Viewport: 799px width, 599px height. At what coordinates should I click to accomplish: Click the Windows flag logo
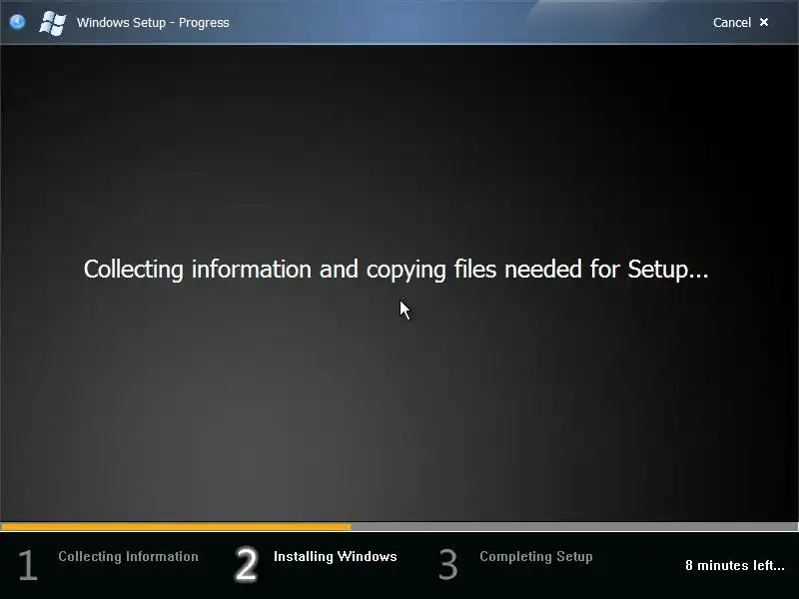pyautogui.click(x=53, y=23)
